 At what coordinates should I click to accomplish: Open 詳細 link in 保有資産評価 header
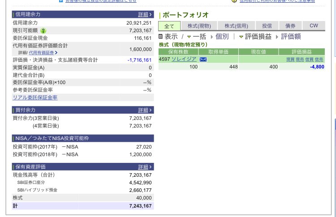pyautogui.click(x=145, y=167)
